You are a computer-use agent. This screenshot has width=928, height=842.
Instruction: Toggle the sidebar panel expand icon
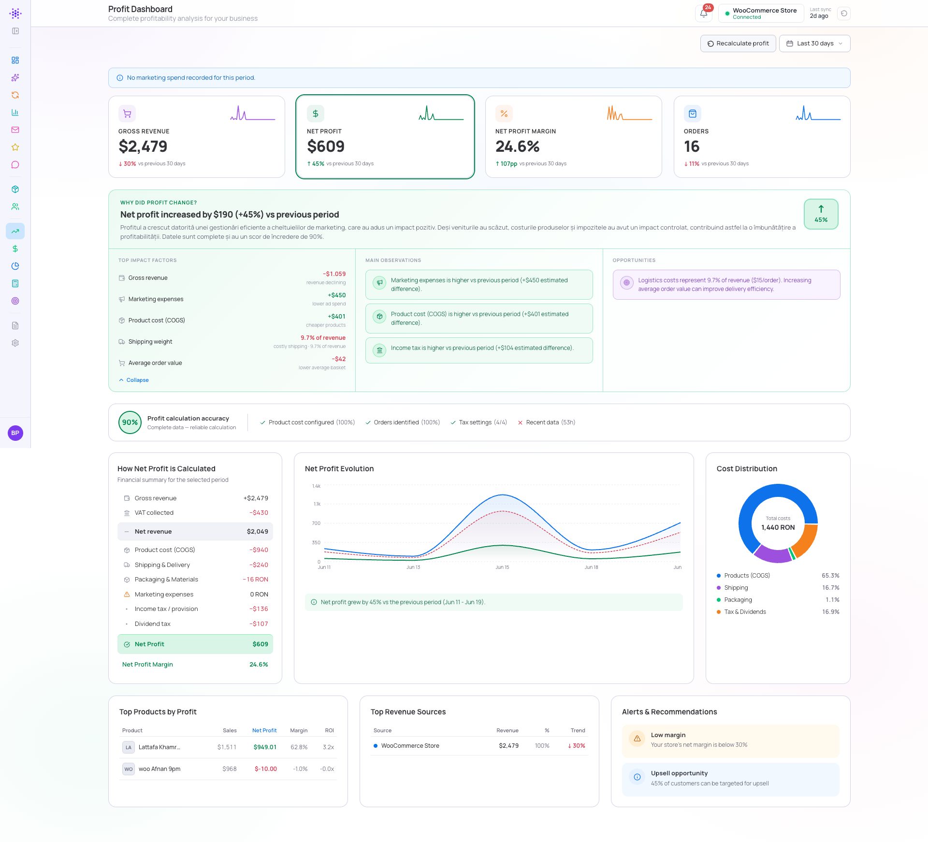tap(15, 31)
